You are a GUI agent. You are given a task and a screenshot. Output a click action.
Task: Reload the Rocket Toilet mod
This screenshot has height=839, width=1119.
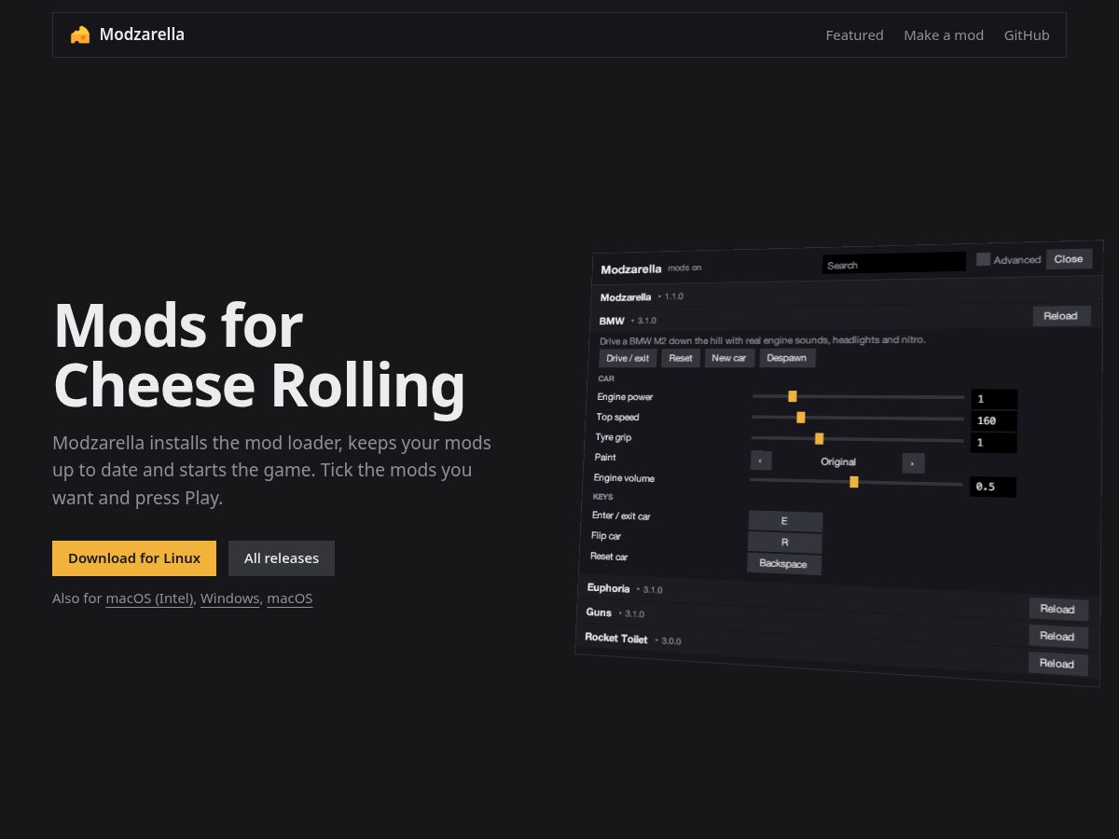click(1057, 664)
